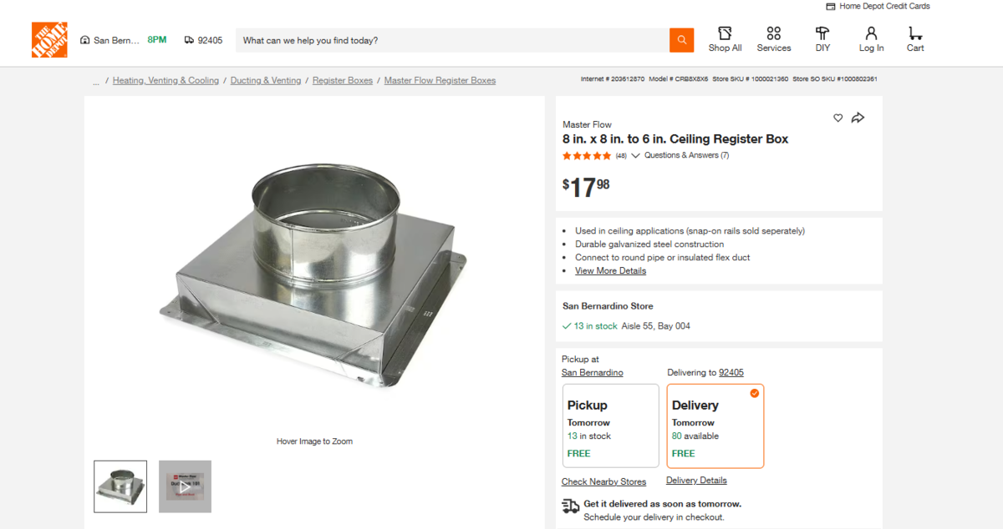The image size is (1003, 529).
Task: Open San Bernardino store selector
Action: [111, 40]
